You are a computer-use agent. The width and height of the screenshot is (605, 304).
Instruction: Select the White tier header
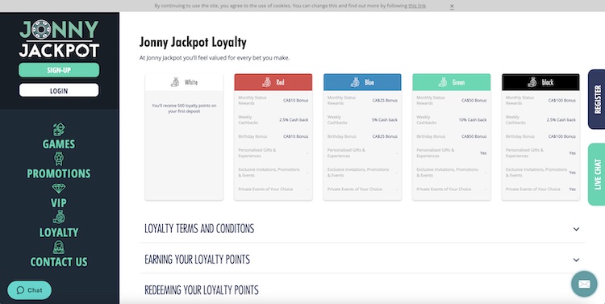pyautogui.click(x=184, y=82)
